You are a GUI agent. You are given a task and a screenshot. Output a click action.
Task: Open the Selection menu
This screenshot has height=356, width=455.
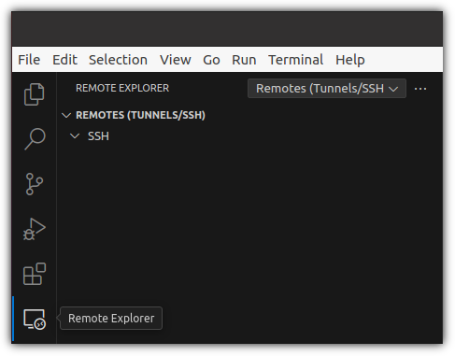pyautogui.click(x=118, y=60)
